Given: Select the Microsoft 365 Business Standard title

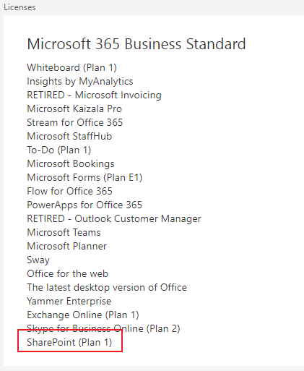Looking at the screenshot, I should click(x=136, y=44).
